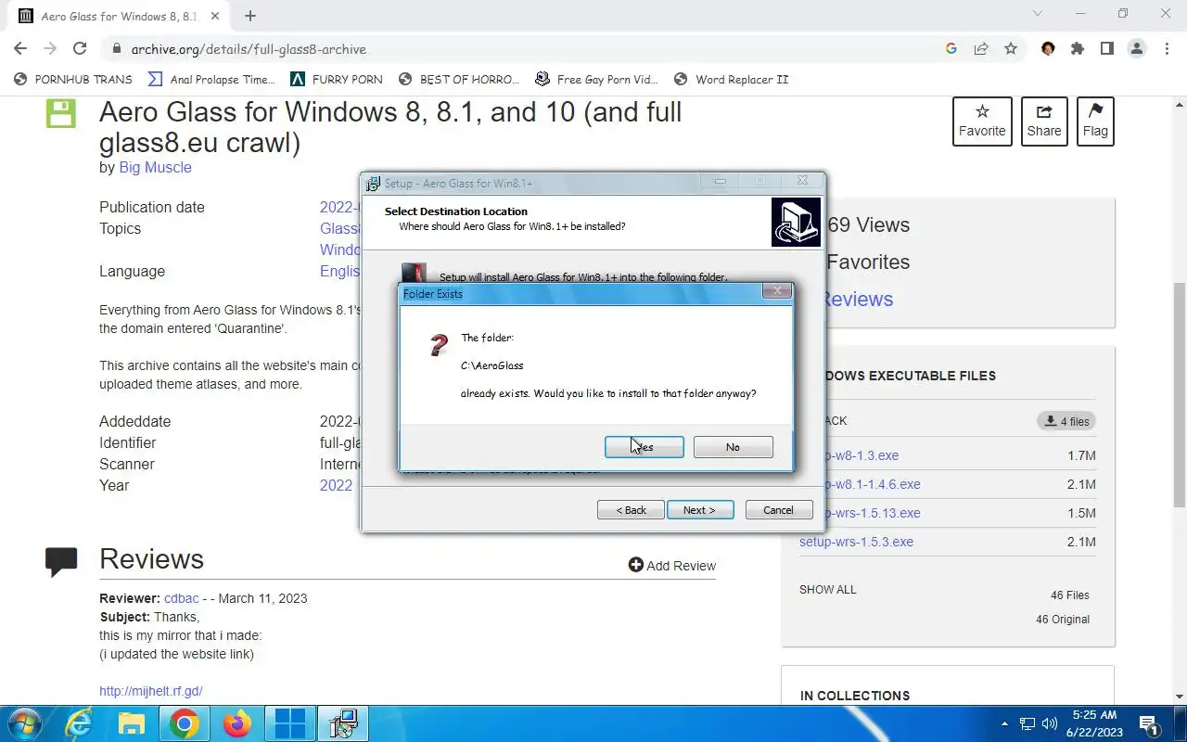
Task: Click the page vertical scrollbar
Action: coord(1180,394)
